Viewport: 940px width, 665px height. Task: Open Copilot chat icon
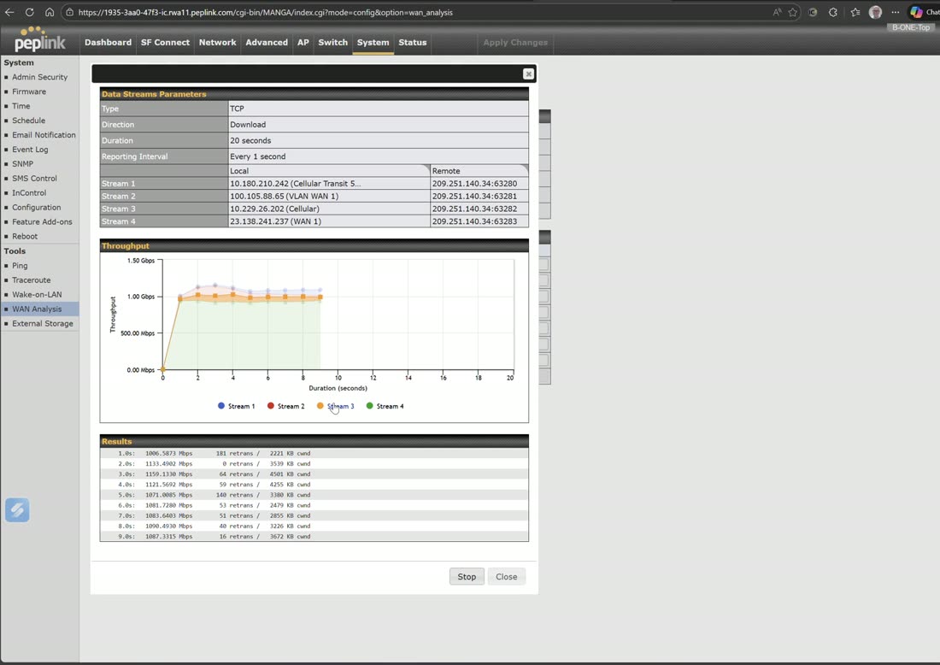(x=917, y=12)
